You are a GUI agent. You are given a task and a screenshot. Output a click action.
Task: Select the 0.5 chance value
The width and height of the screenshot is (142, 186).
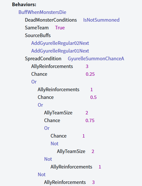93,97
